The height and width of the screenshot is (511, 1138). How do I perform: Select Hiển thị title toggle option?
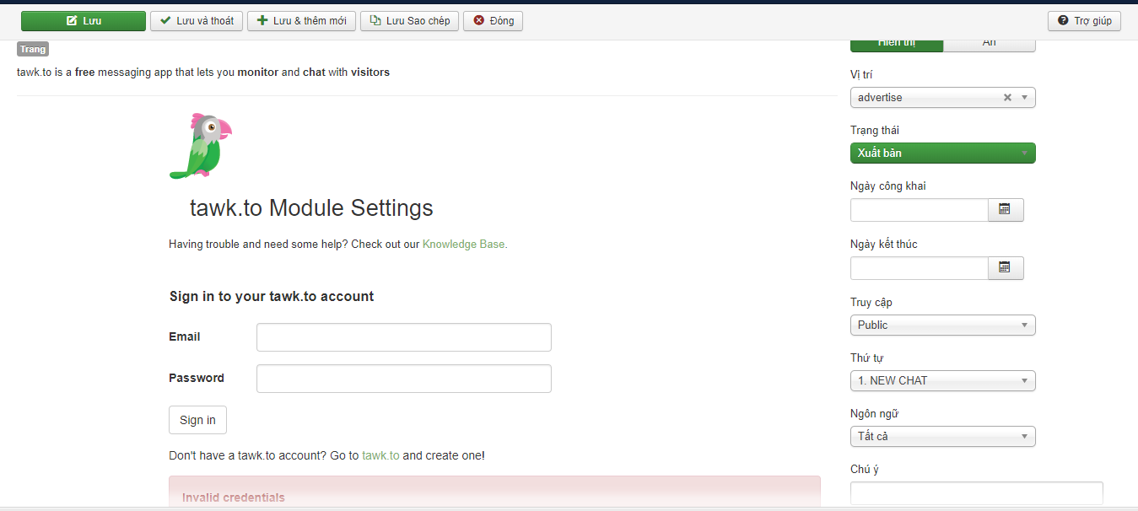click(897, 45)
